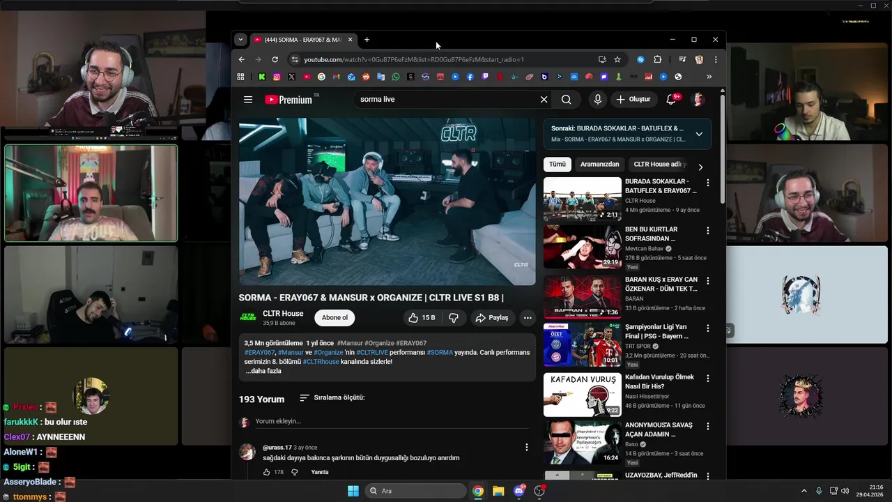Open the Instagram bookmark
The height and width of the screenshot is (502, 892).
click(x=277, y=77)
